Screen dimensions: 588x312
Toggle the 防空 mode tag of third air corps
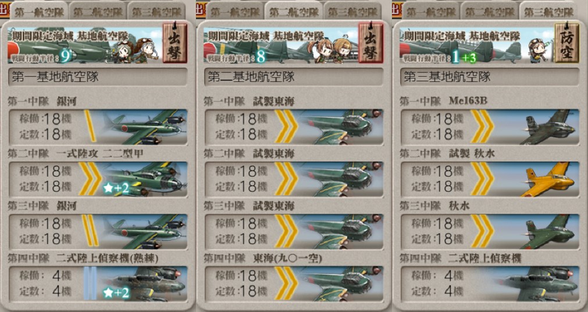click(x=566, y=42)
